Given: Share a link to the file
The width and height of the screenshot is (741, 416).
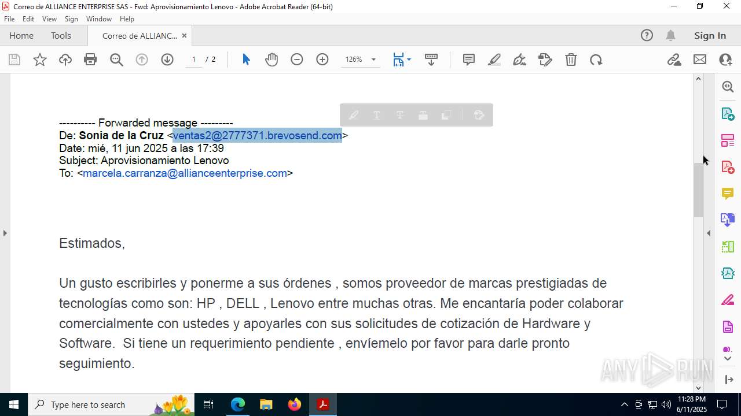Looking at the screenshot, I should pyautogui.click(x=674, y=60).
